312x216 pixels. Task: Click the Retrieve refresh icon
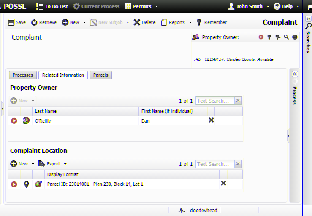[x=34, y=22]
